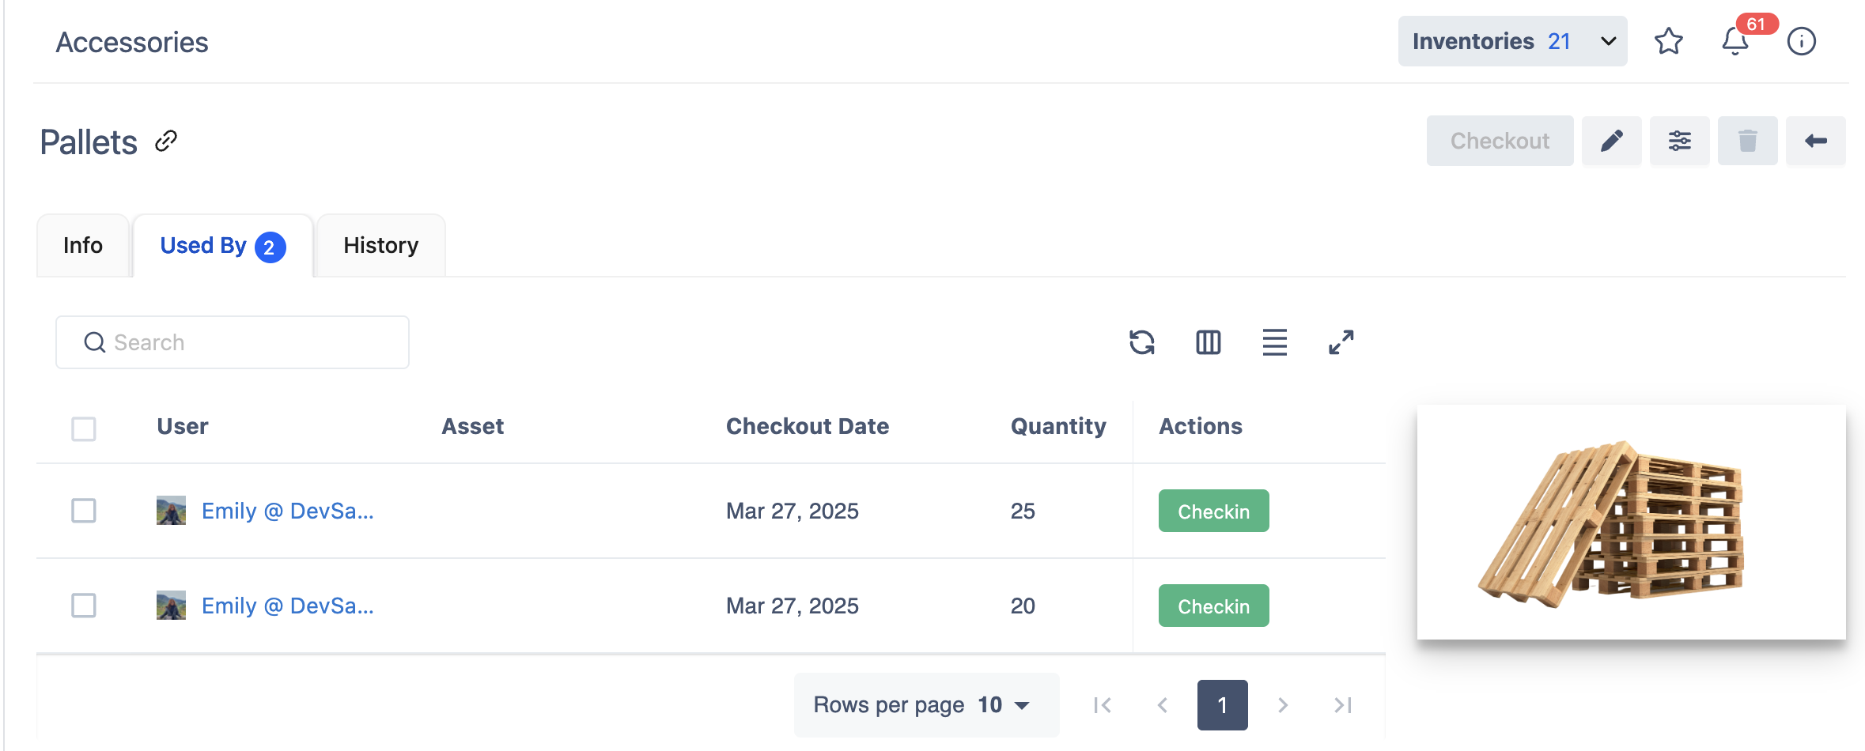Check the row with quantity 20
Screen dimensions: 1865x751
(84, 606)
